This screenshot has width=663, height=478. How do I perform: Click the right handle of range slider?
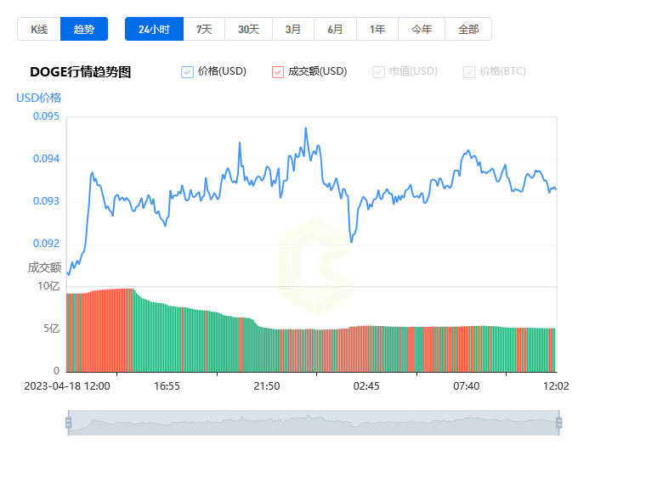(x=559, y=423)
